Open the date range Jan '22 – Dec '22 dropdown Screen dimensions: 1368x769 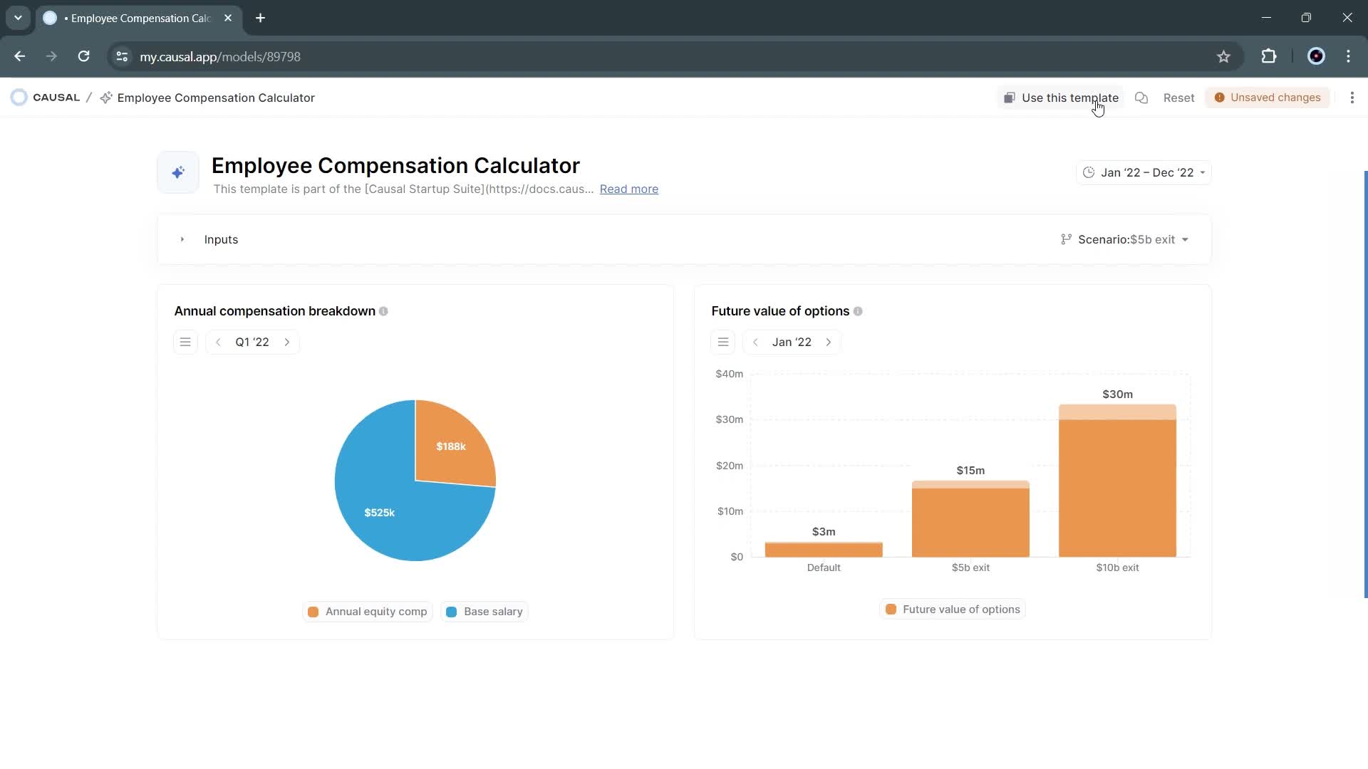[1143, 173]
